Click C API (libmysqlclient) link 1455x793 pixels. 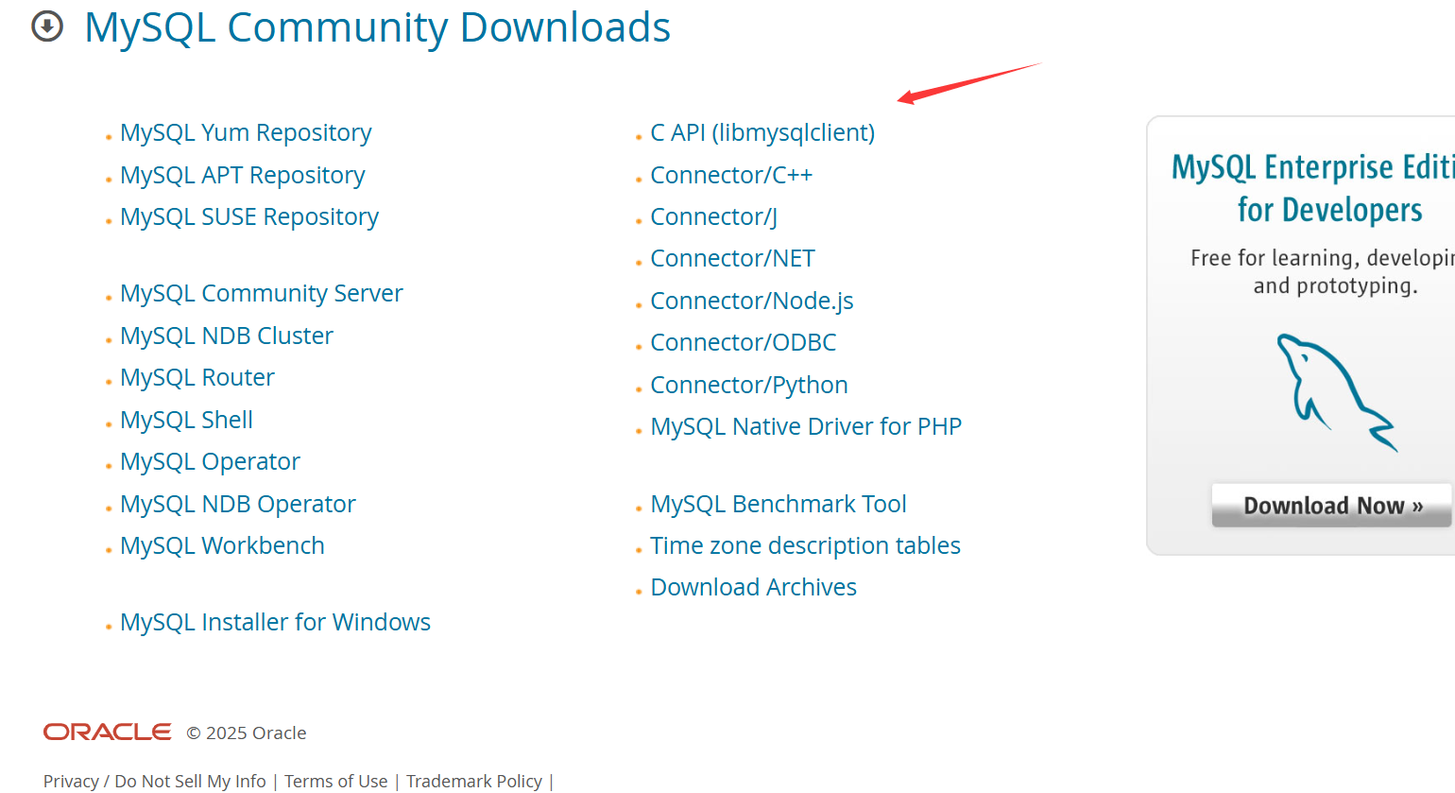click(762, 133)
